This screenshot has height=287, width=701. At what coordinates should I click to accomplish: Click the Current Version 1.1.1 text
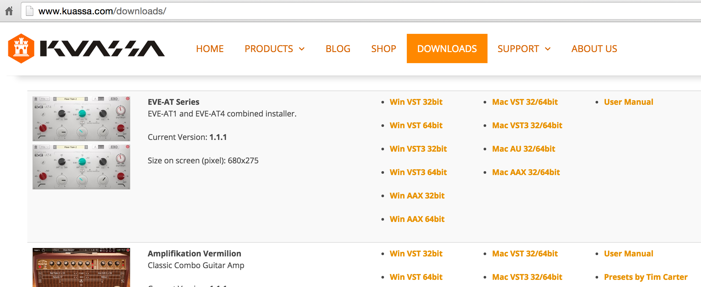coord(187,137)
